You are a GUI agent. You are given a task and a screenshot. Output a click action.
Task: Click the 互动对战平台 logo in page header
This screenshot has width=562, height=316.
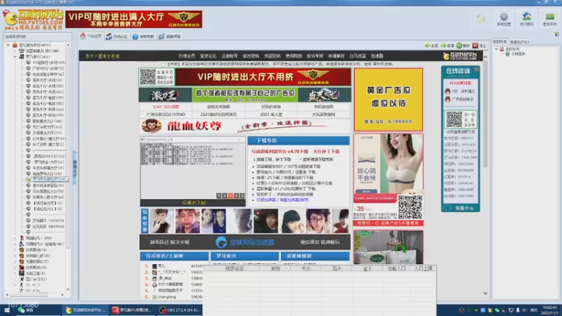(460, 56)
